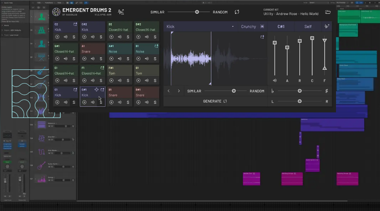Screen dimensions: 380x211
Task: Select the Crunchy effect option
Action: coord(248,27)
